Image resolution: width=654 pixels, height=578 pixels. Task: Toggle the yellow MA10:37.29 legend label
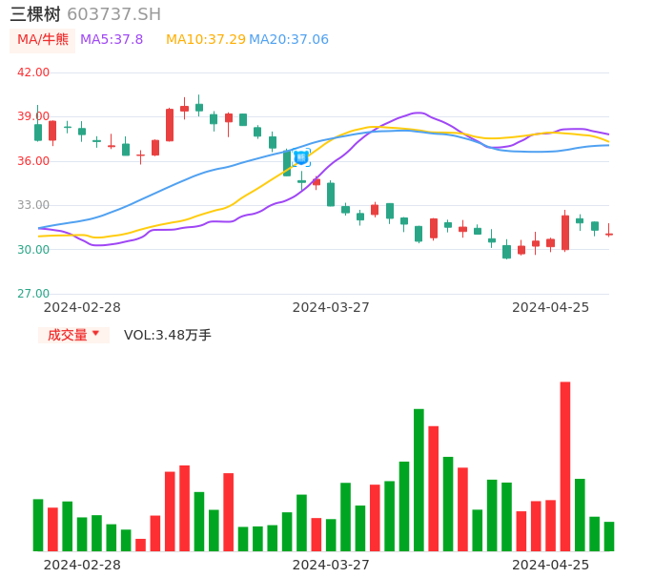click(205, 40)
